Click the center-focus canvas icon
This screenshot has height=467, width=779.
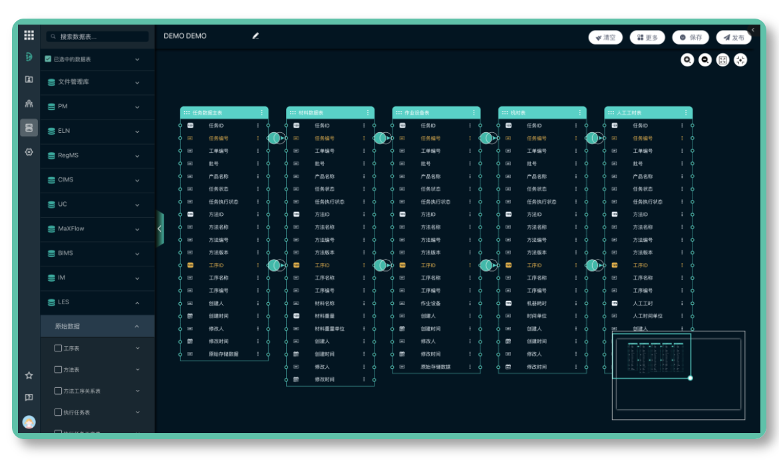point(740,60)
